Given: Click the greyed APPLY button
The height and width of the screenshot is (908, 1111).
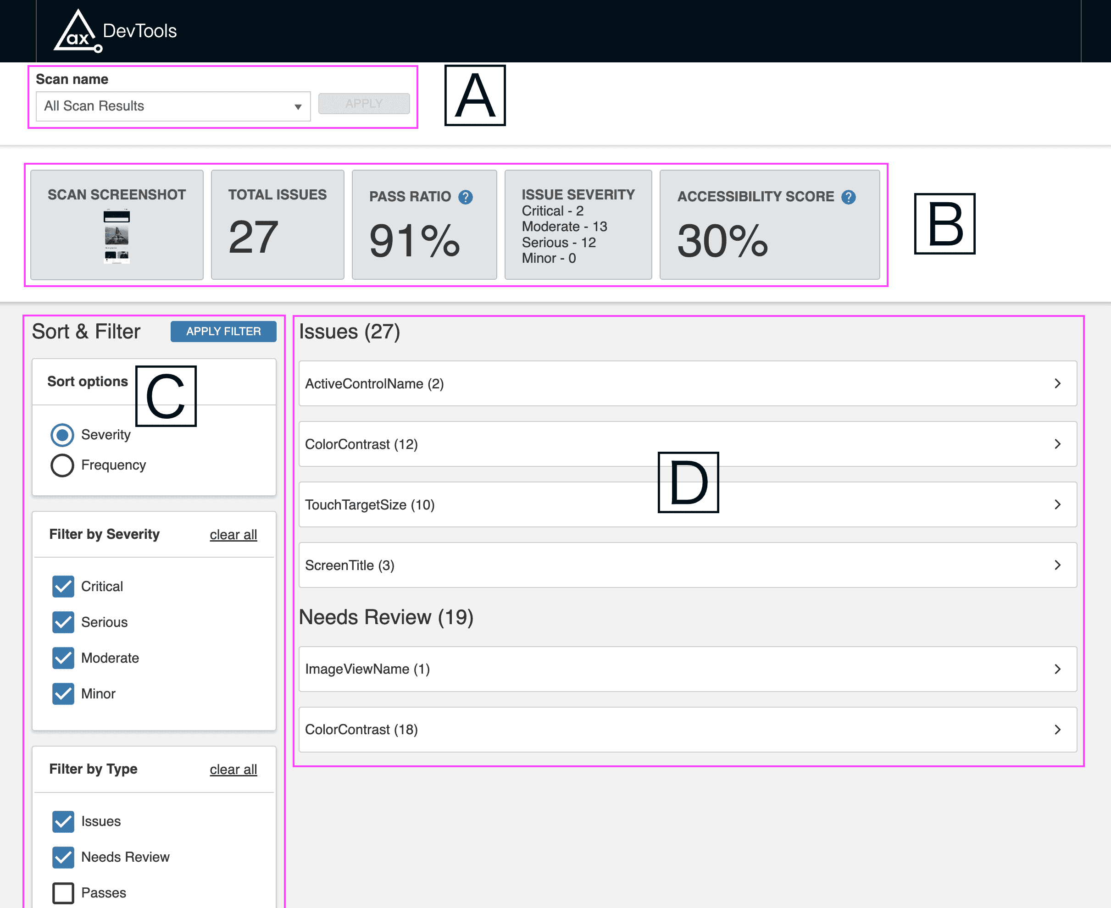Looking at the screenshot, I should click(364, 104).
